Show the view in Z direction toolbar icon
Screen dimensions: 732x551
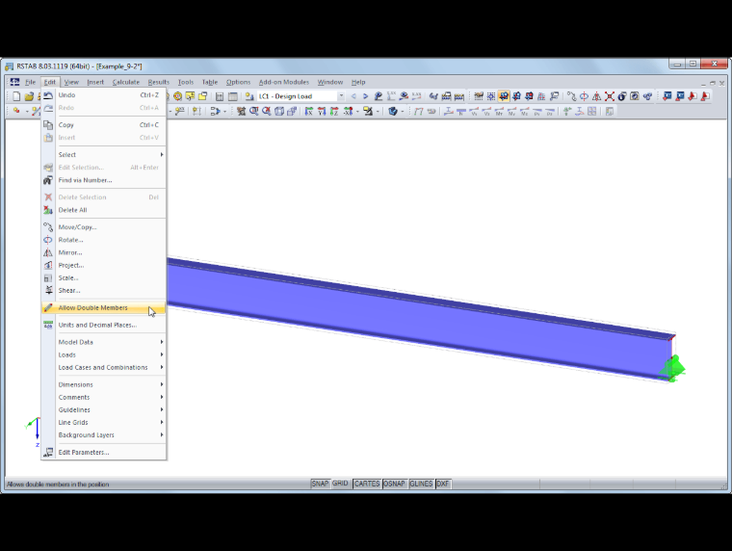click(x=334, y=112)
